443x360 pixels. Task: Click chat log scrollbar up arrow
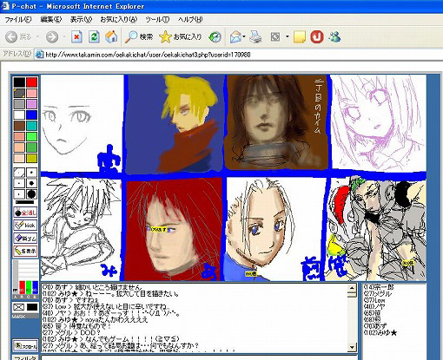point(352,287)
